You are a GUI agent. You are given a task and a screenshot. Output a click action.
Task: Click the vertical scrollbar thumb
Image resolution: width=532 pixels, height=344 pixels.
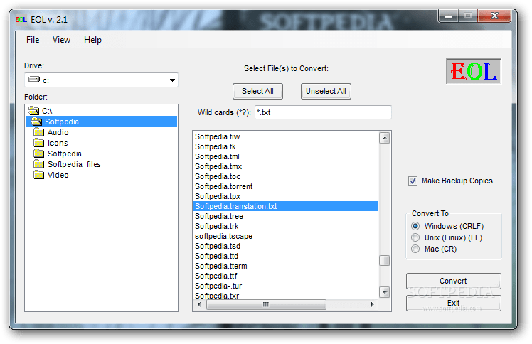(384, 261)
